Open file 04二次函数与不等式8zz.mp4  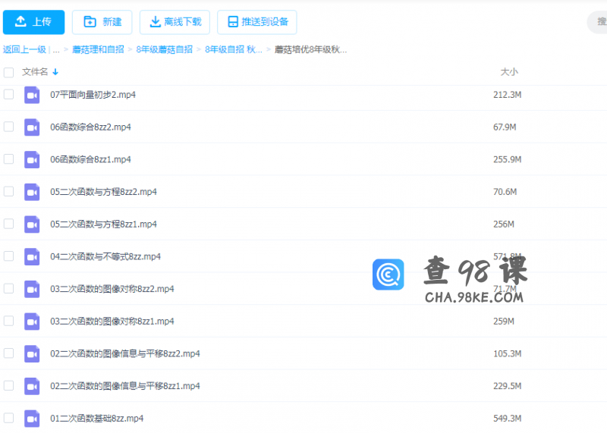(x=105, y=256)
